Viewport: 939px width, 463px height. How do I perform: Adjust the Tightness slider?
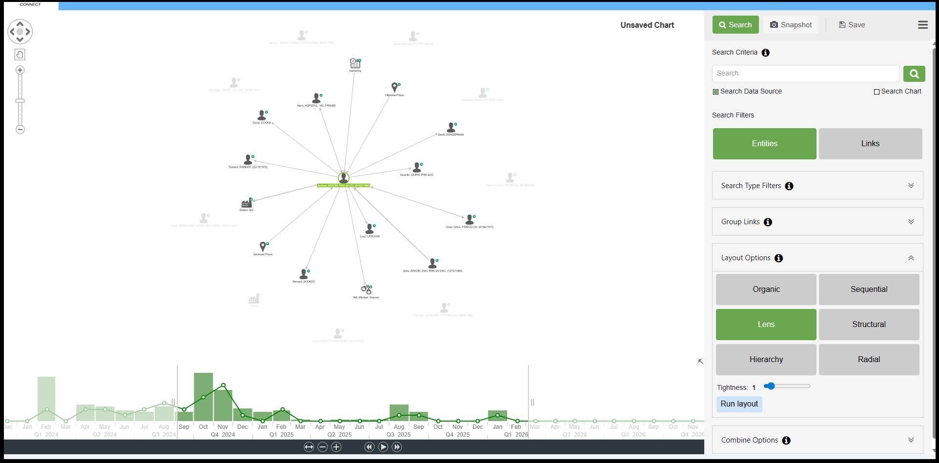(770, 386)
